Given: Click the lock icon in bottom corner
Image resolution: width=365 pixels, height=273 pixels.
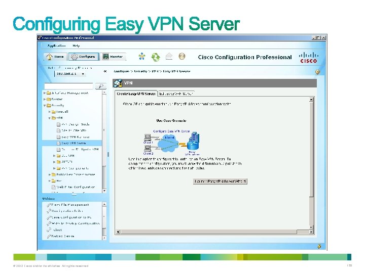Looking at the screenshot, I should (319, 246).
